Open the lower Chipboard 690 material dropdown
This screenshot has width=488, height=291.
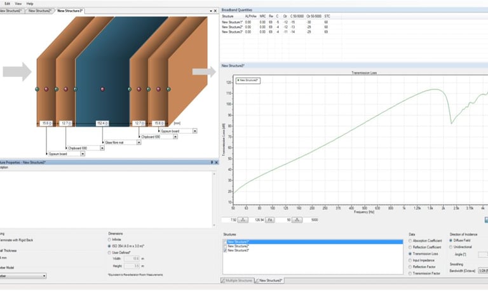tap(102, 148)
